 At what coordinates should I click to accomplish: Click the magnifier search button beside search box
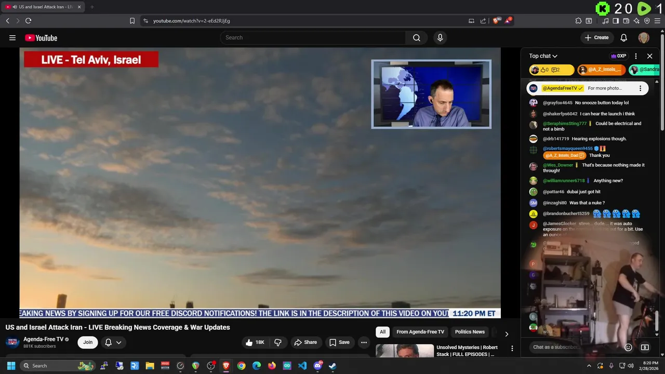417,37
